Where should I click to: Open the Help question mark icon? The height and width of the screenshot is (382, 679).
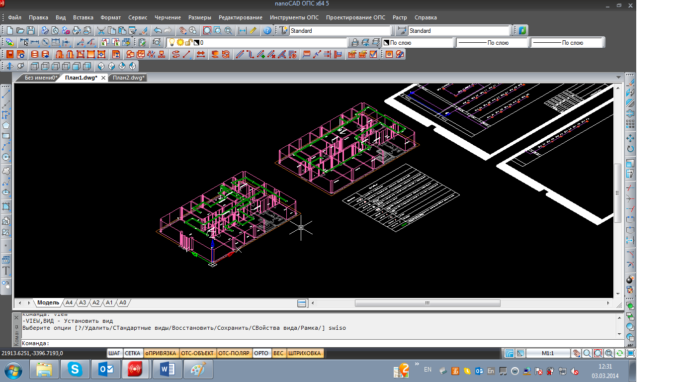267,30
